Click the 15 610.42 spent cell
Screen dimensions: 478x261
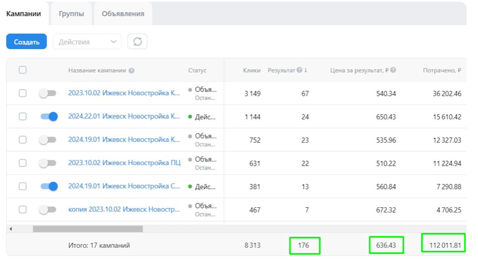447,117
